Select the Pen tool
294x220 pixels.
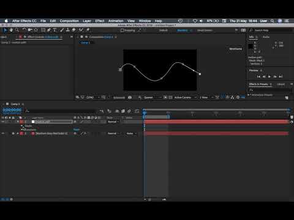pos(49,30)
